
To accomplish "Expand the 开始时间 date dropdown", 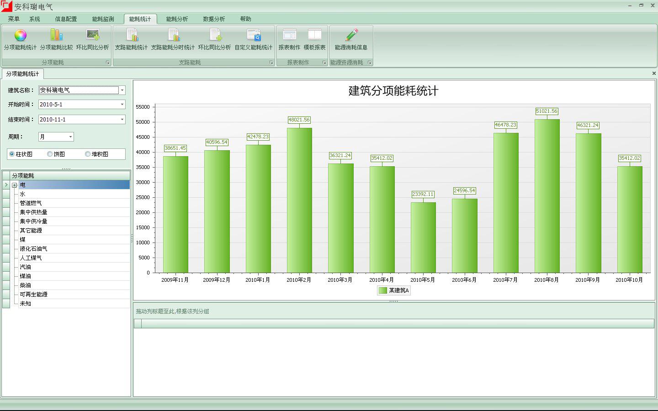I will (122, 105).
